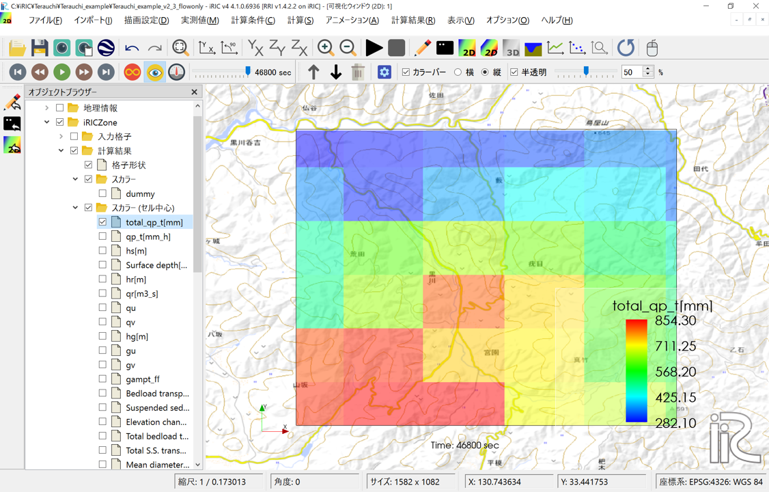Open the インポート(I) menu
This screenshot has height=492, width=769.
(93, 20)
